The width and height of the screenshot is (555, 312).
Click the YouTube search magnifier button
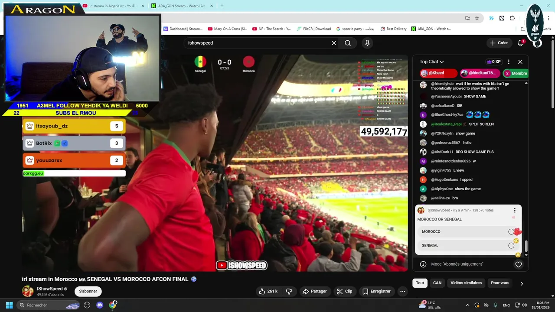(348, 43)
